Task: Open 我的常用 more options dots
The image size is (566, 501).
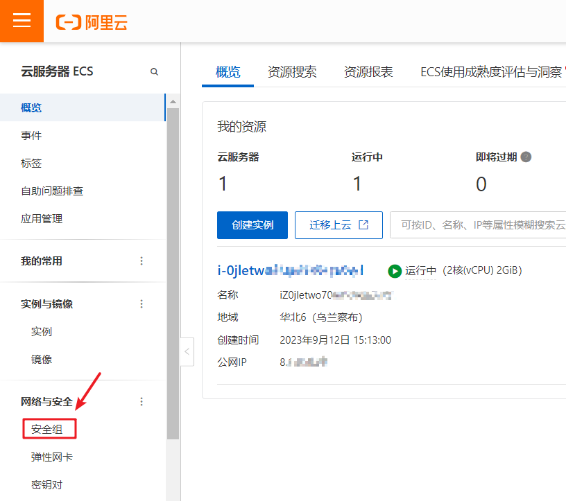Action: point(141,261)
